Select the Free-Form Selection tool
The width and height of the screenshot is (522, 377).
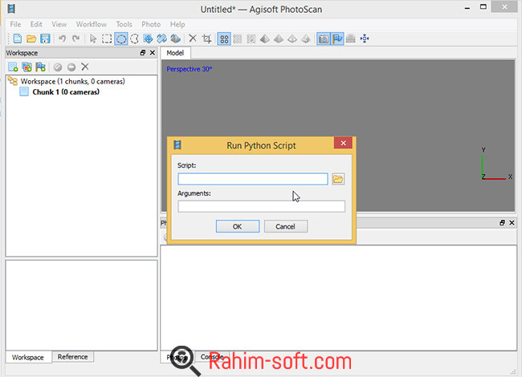click(x=134, y=39)
